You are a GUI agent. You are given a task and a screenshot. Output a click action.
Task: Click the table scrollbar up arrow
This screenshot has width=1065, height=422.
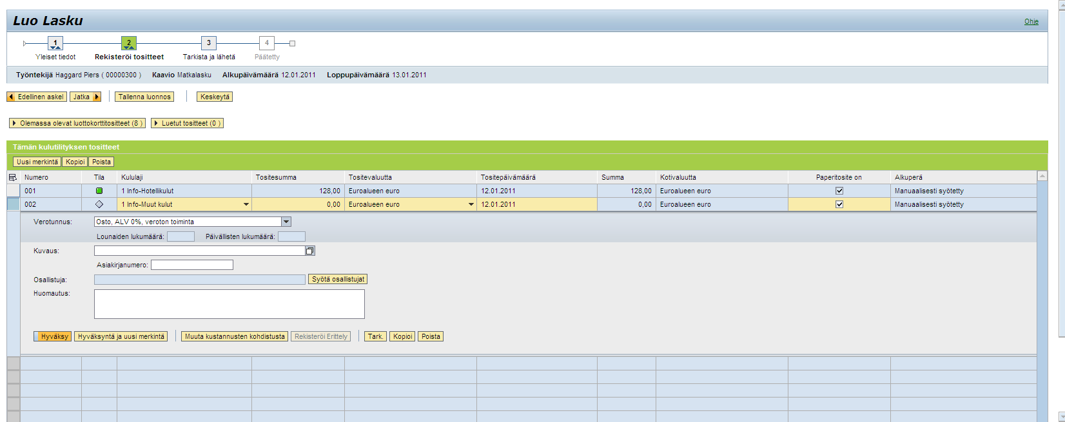tap(1042, 176)
